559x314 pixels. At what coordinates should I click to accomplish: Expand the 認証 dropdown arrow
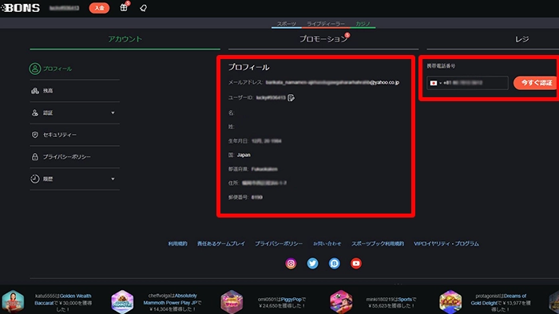[x=113, y=112]
